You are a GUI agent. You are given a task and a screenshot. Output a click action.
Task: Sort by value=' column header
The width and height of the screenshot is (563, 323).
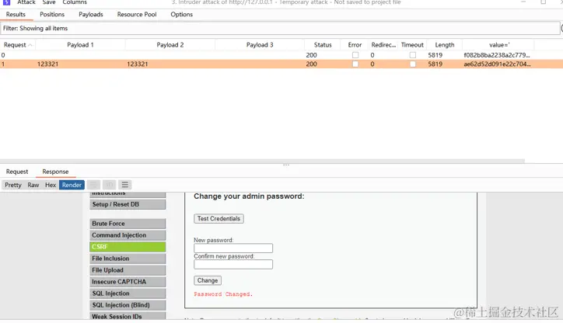pyautogui.click(x=498, y=45)
